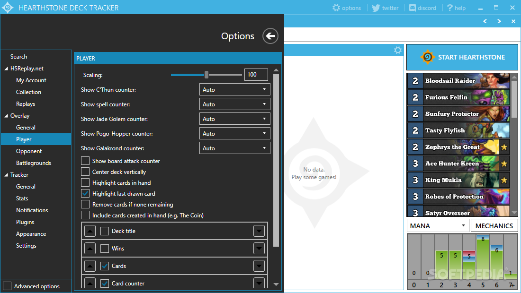Screen dimensions: 521x293
Task: Click the Hearthstone Deck Tracker logo icon
Action: pyautogui.click(x=7, y=8)
